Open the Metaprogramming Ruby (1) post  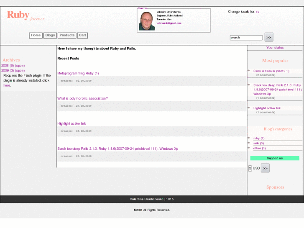click(78, 73)
